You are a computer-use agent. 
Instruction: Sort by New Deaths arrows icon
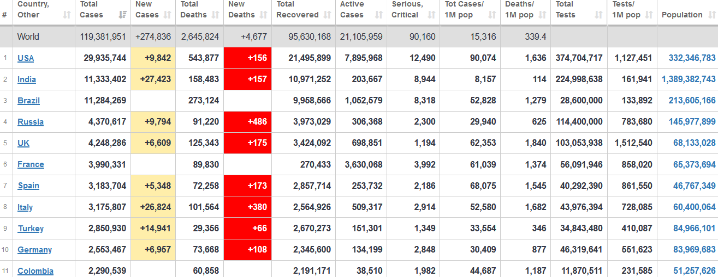coord(264,15)
